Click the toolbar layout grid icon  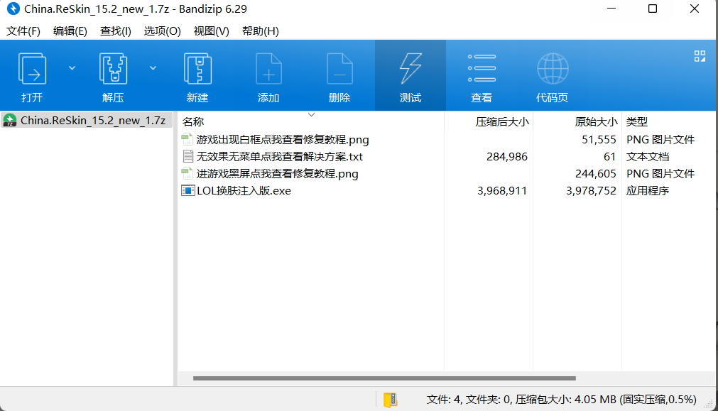700,56
